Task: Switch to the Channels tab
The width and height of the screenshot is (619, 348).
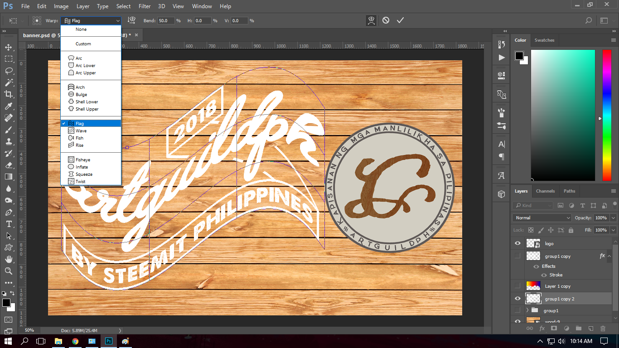Action: click(x=545, y=191)
